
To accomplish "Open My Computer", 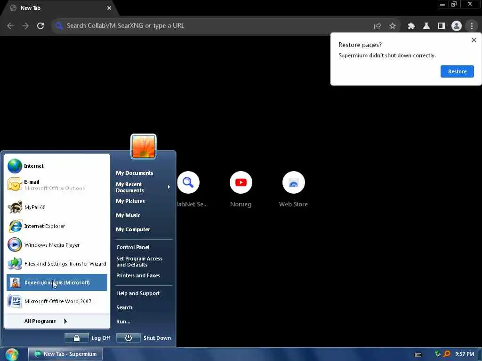I will [x=133, y=229].
